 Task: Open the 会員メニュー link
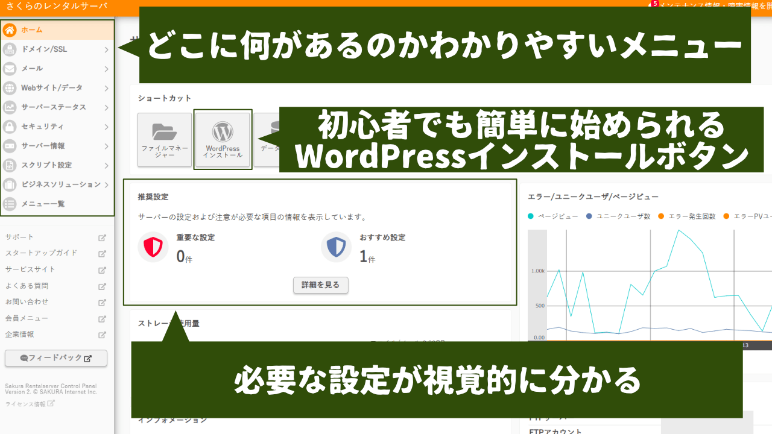pyautogui.click(x=27, y=318)
